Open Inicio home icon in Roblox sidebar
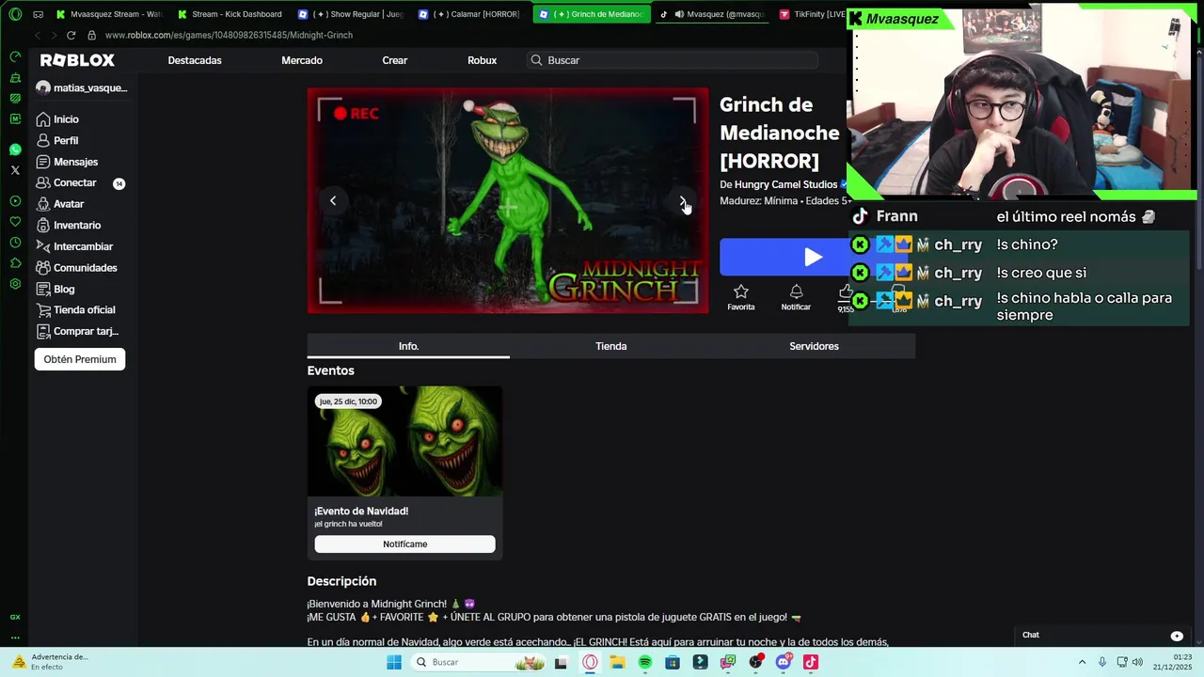 point(43,119)
